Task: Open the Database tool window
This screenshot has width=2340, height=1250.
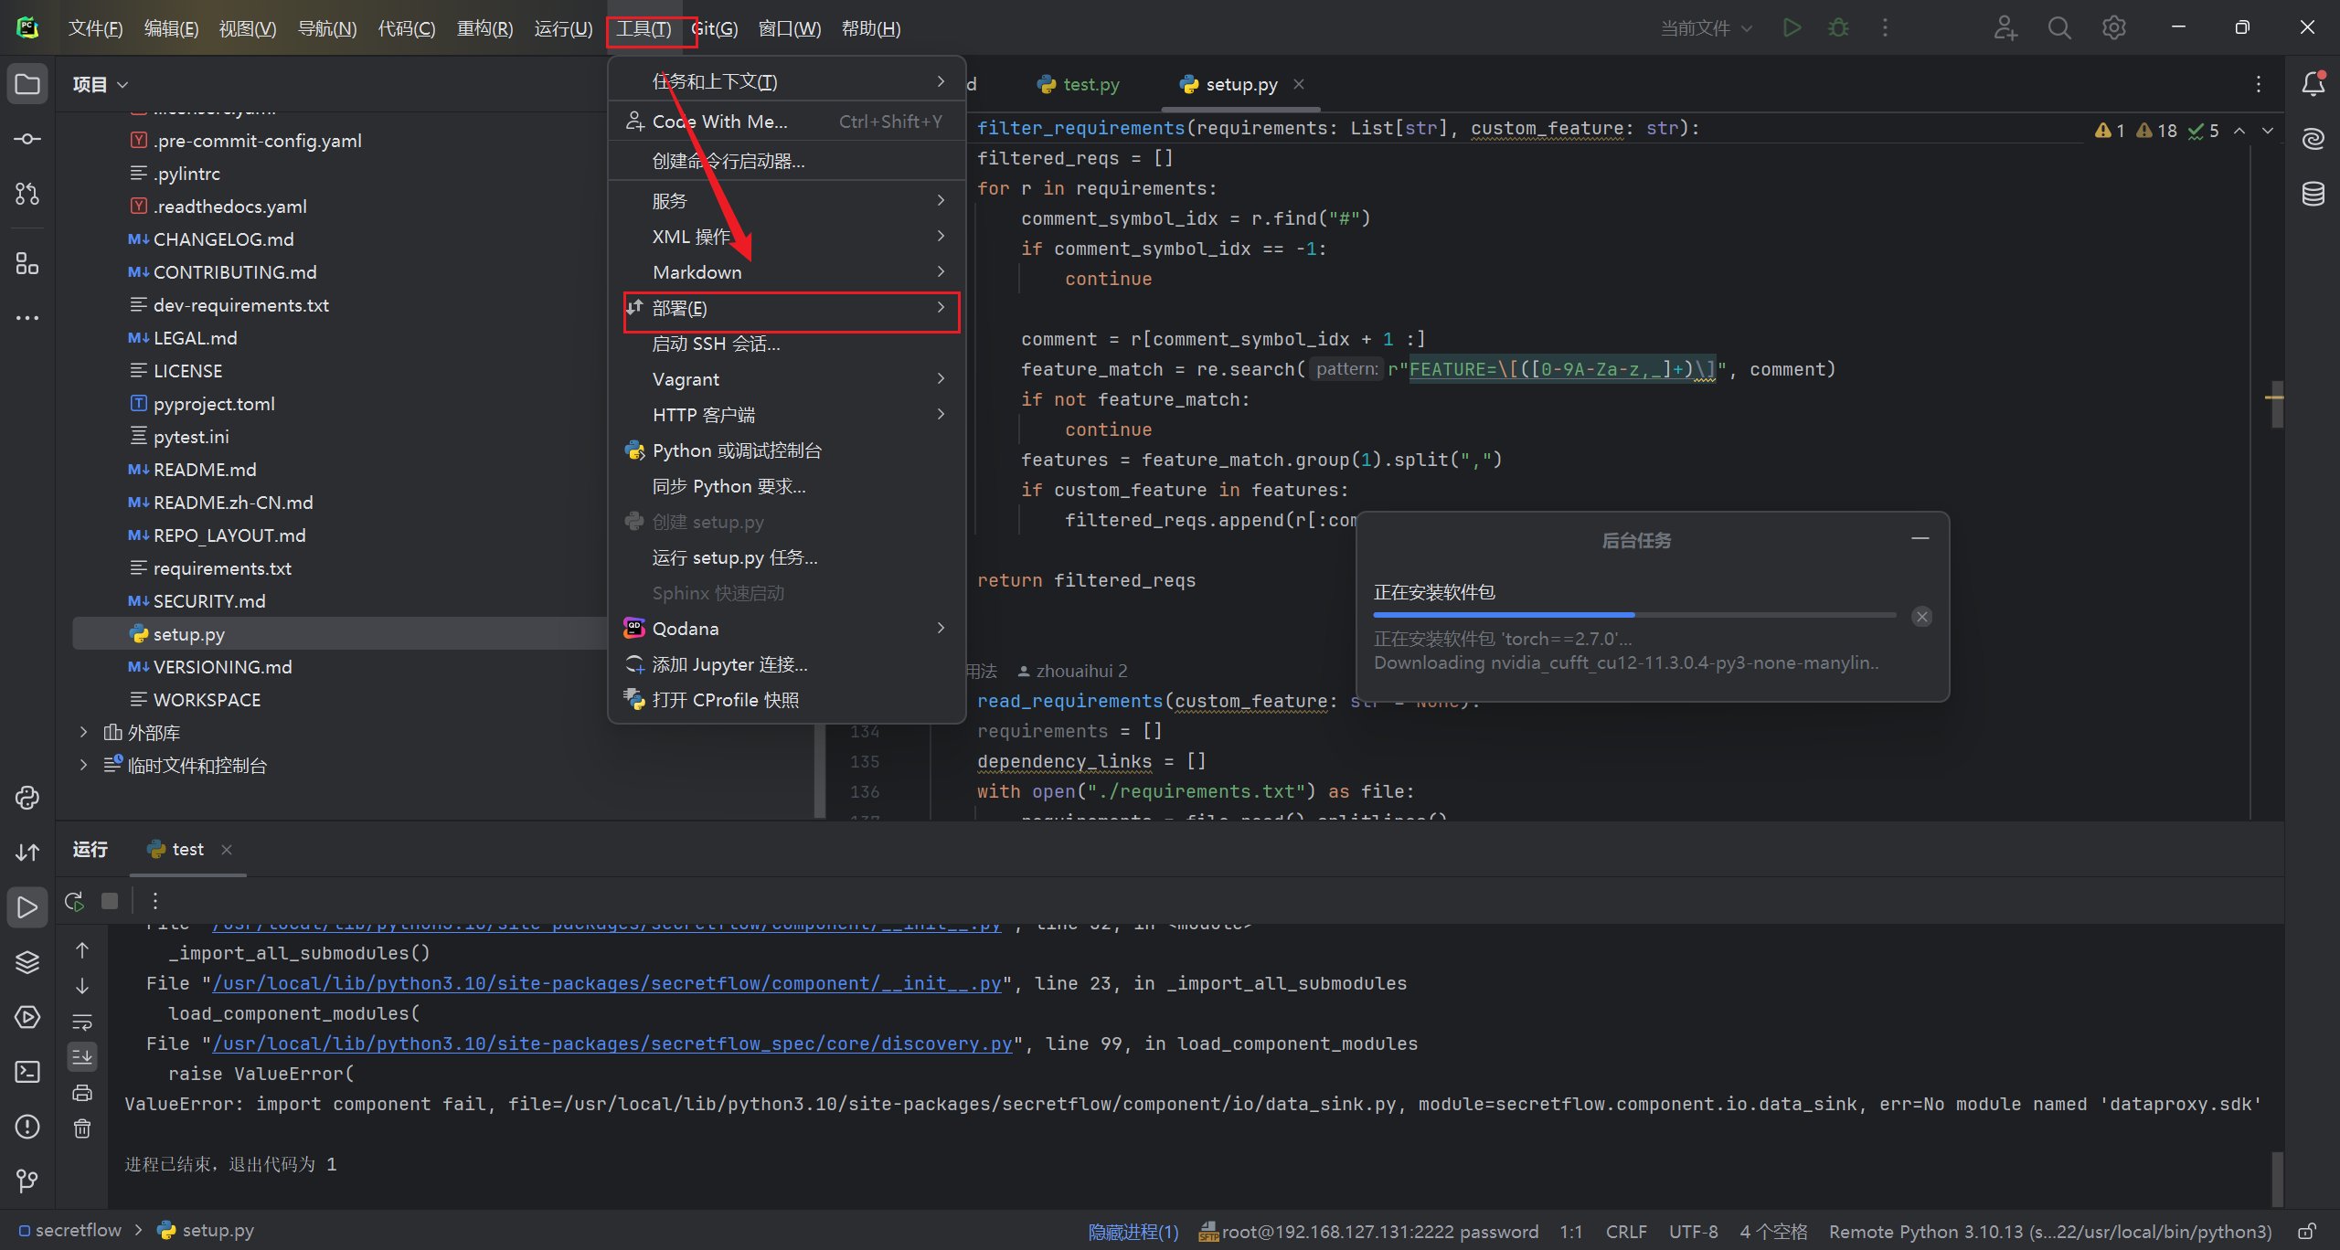Action: point(2313,194)
